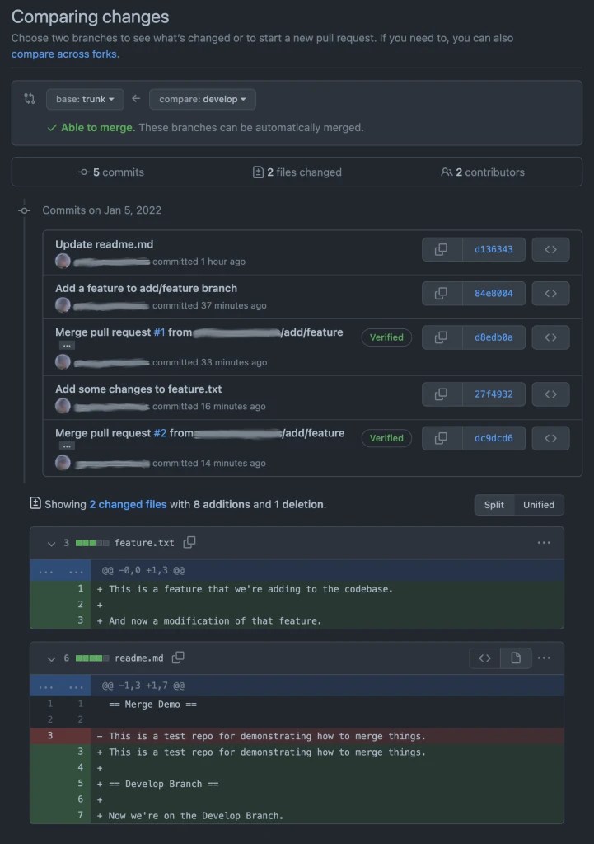
Task: Switch diff view to Unified
Action: [x=539, y=505]
